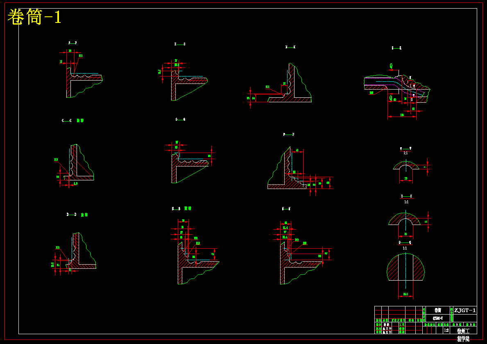Select the G—G section label
Image resolution: width=487 pixels, height=344 pixels.
180,119
